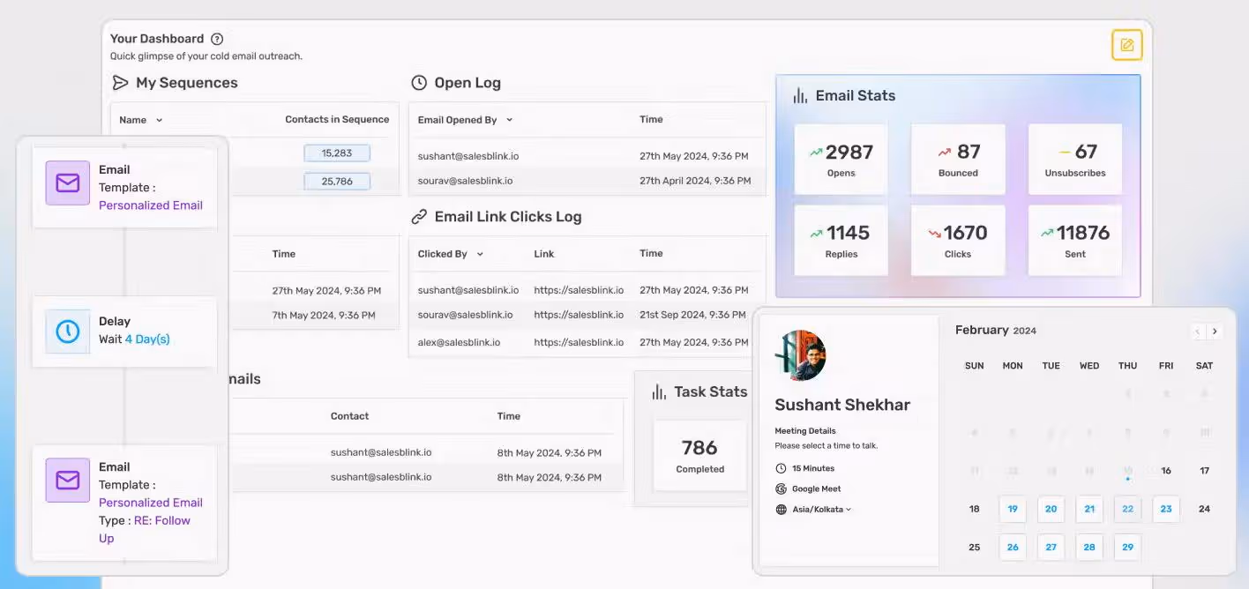Click the globe icon next to Asia/Kolkata

click(782, 509)
